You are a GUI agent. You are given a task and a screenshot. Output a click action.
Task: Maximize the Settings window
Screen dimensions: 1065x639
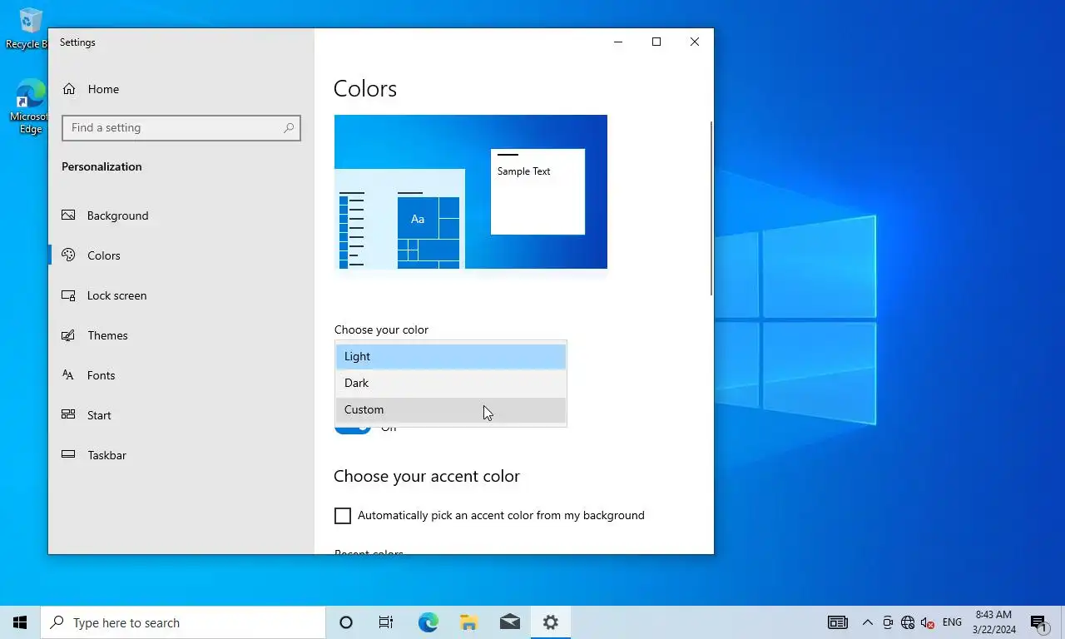point(656,42)
